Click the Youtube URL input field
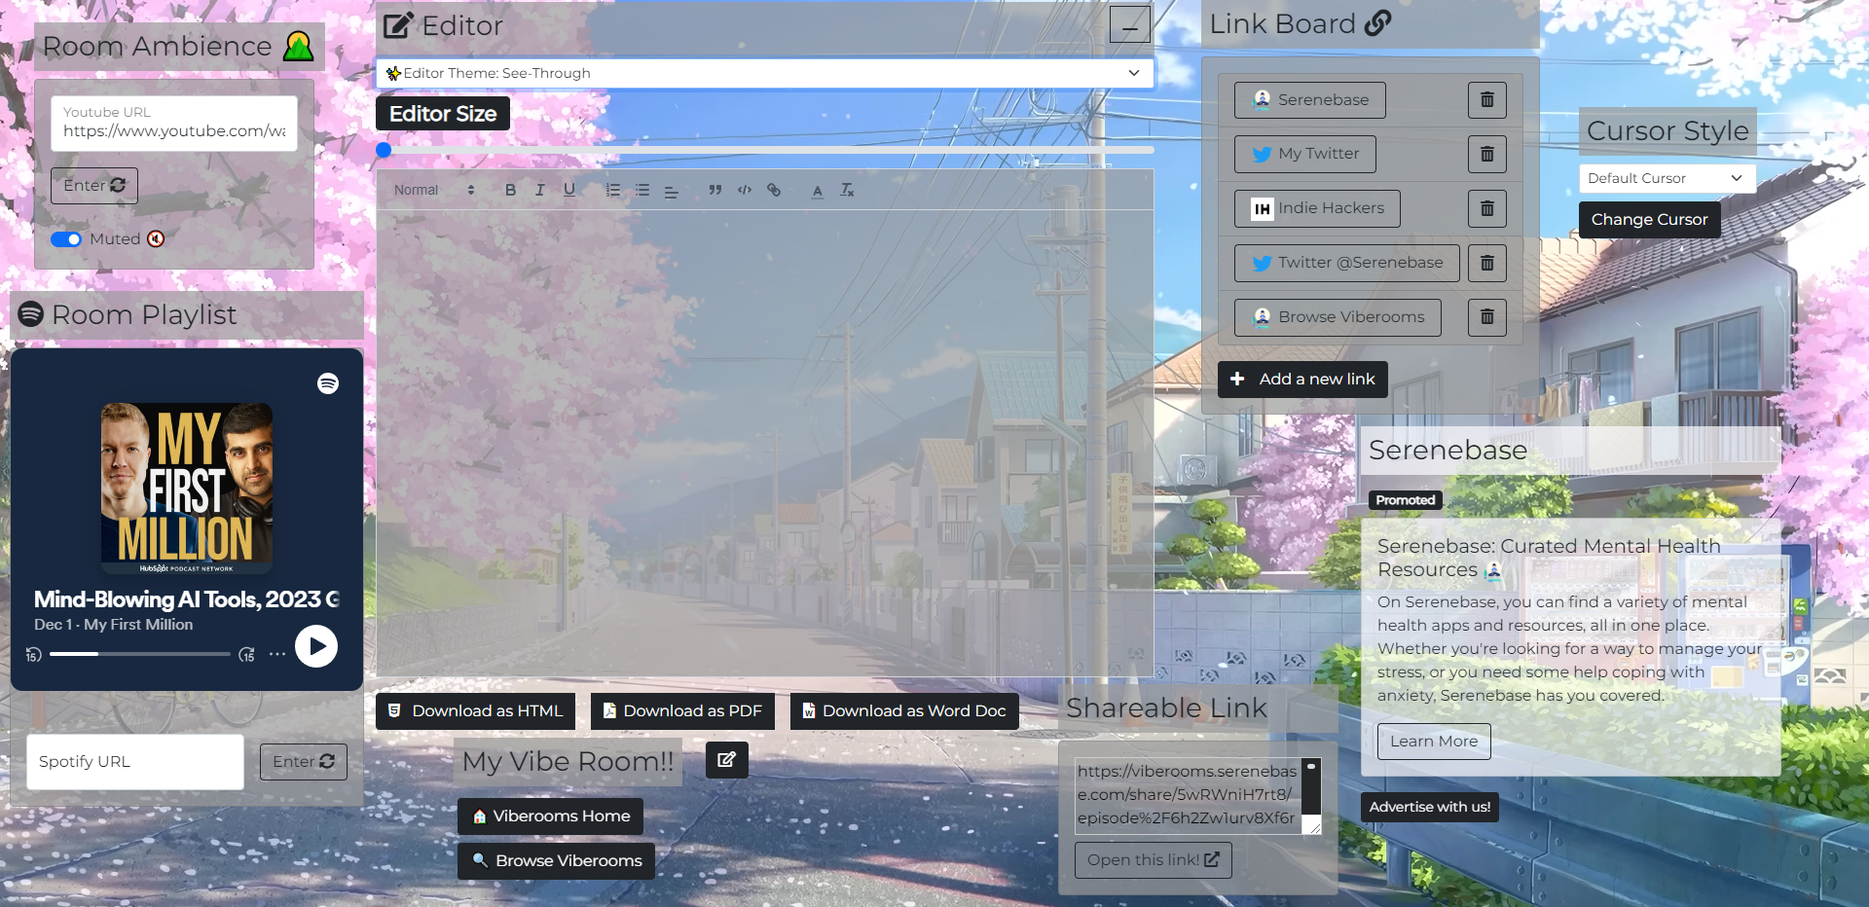The width and height of the screenshot is (1869, 907). [x=174, y=124]
